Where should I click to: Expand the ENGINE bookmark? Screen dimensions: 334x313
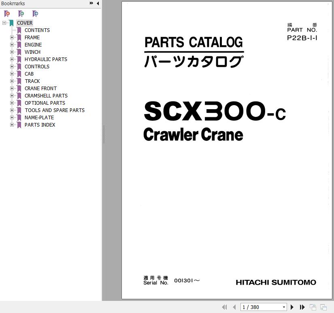click(x=12, y=44)
